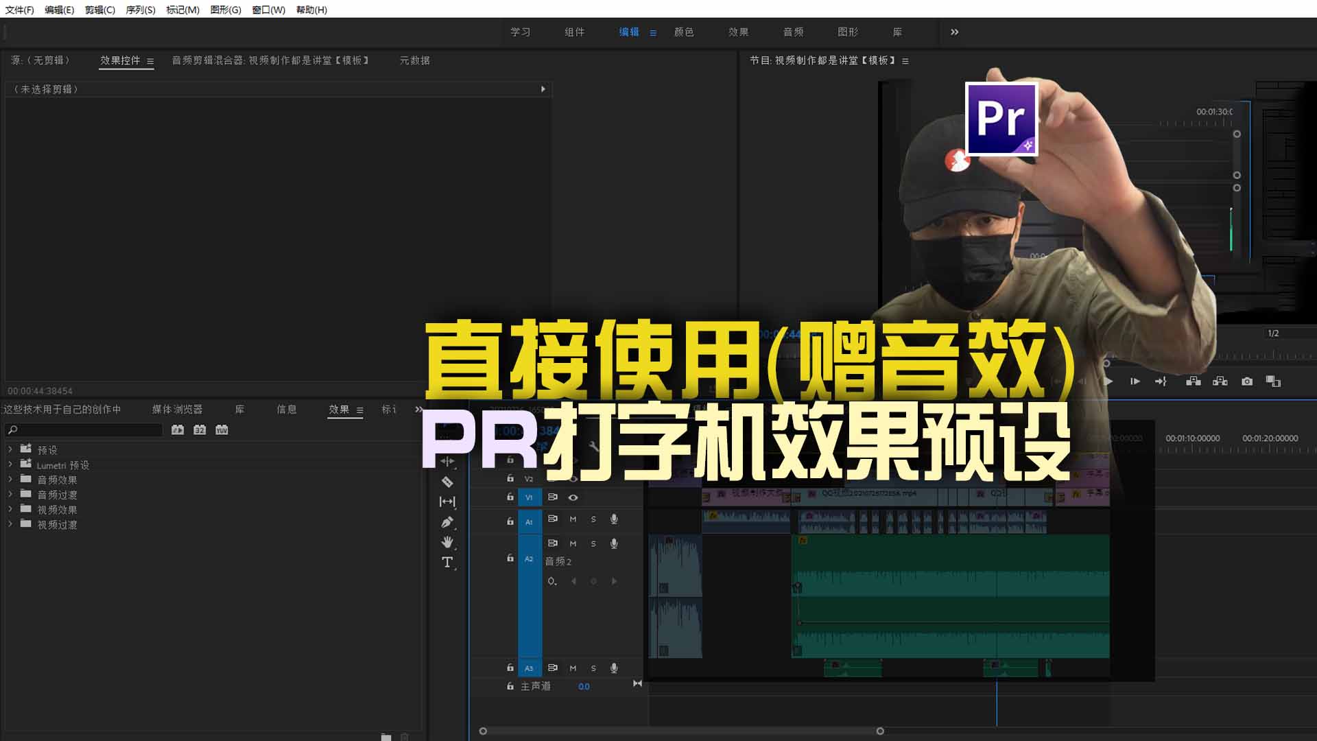Open 效果控件 panel menu icon
This screenshot has height=741, width=1317.
coord(150,61)
